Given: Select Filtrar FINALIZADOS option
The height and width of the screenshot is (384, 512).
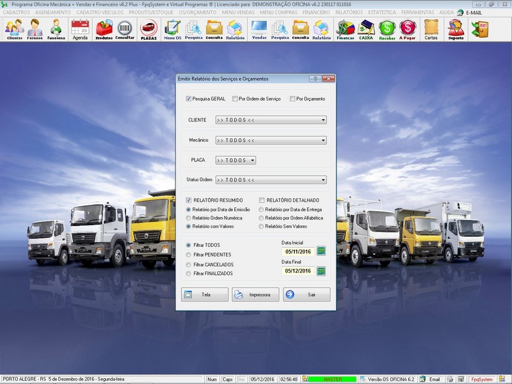Looking at the screenshot, I should (188, 274).
